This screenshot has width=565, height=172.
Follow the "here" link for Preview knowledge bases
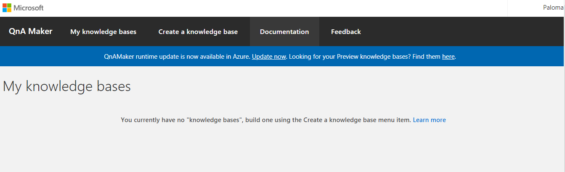coord(448,57)
